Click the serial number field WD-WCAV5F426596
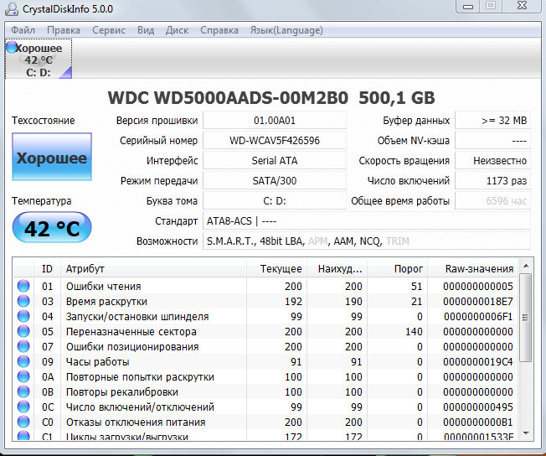The height and width of the screenshot is (456, 546). (x=275, y=141)
